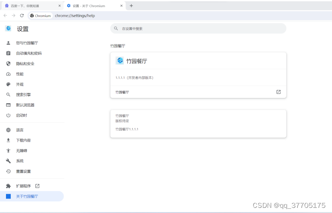Click the Chromium site info chip
The width and height of the screenshot is (332, 213).
coord(40,16)
